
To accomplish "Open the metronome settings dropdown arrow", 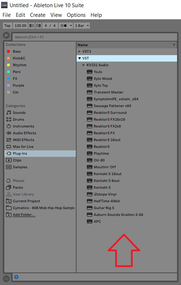I will click(71, 26).
